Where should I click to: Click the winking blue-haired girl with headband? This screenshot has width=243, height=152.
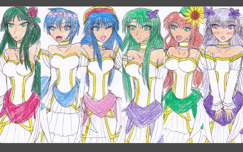pos(102,74)
